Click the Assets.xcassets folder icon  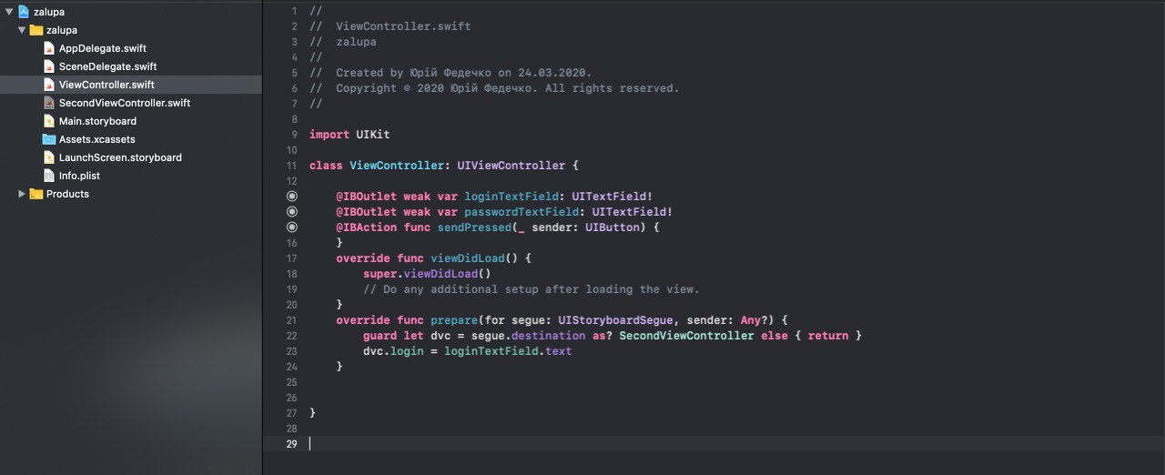point(49,139)
